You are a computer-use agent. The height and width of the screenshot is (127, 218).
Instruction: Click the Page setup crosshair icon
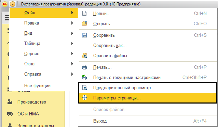tap(84, 98)
